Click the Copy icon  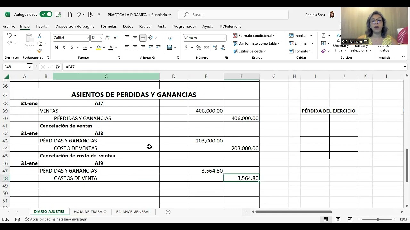coord(40,43)
